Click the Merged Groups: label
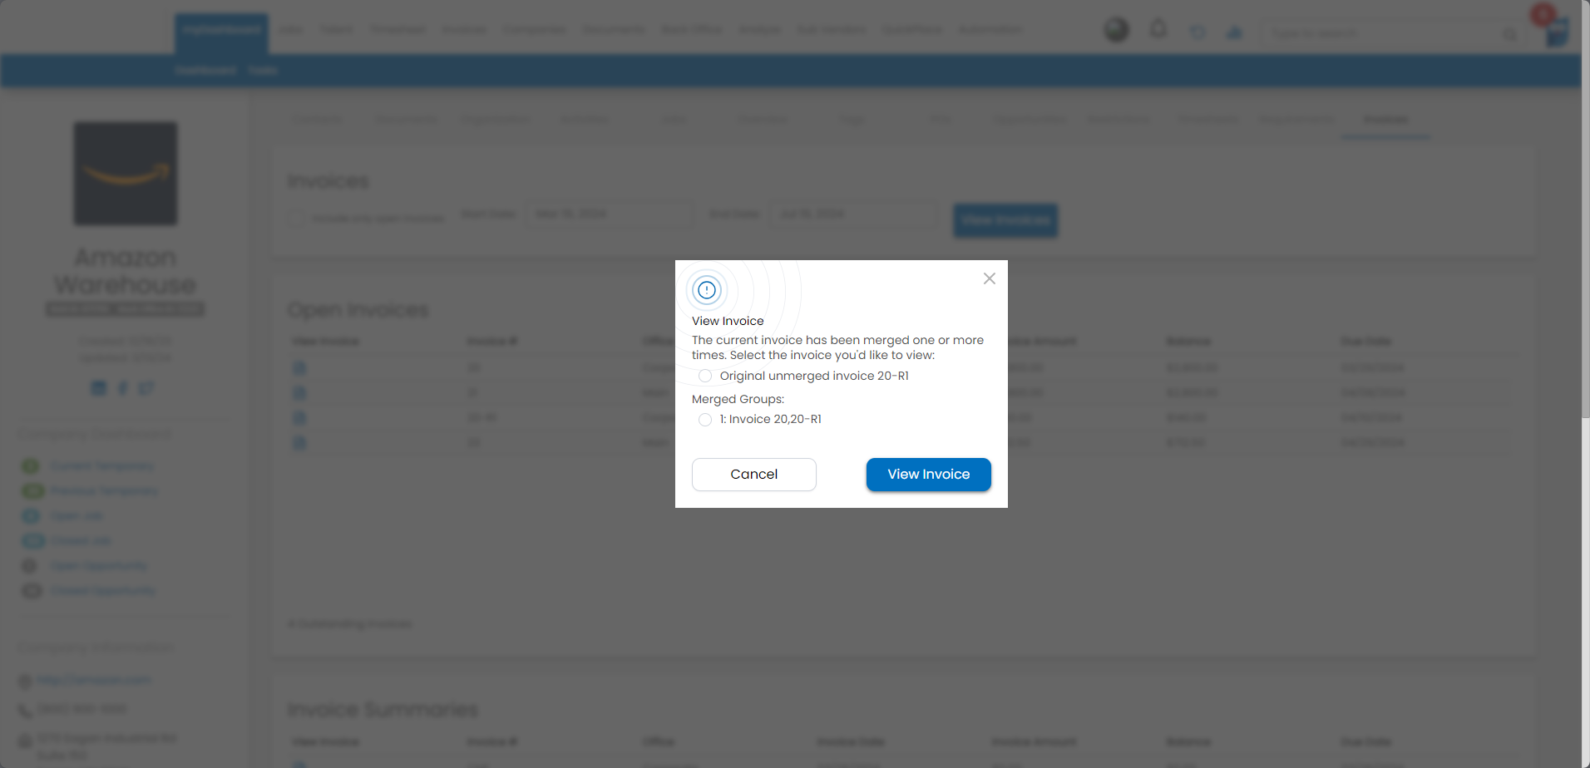Image resolution: width=1590 pixels, height=768 pixels. click(x=738, y=399)
